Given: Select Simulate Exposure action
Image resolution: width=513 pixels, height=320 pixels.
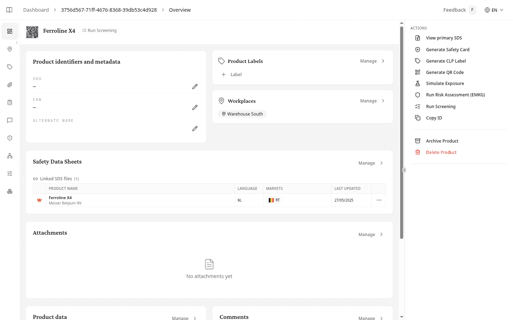Looking at the screenshot, I should (x=445, y=84).
